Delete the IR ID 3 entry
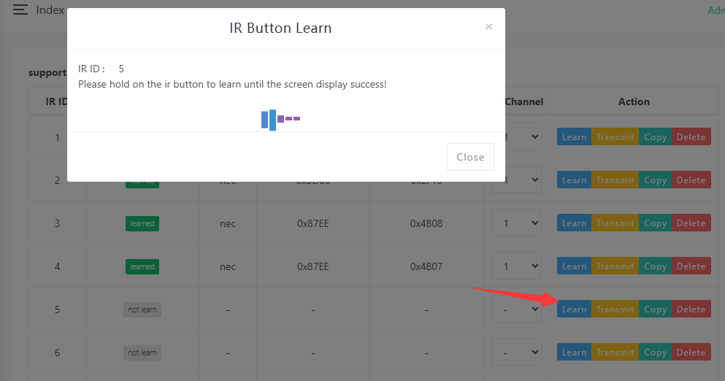The image size is (725, 381). pos(691,223)
